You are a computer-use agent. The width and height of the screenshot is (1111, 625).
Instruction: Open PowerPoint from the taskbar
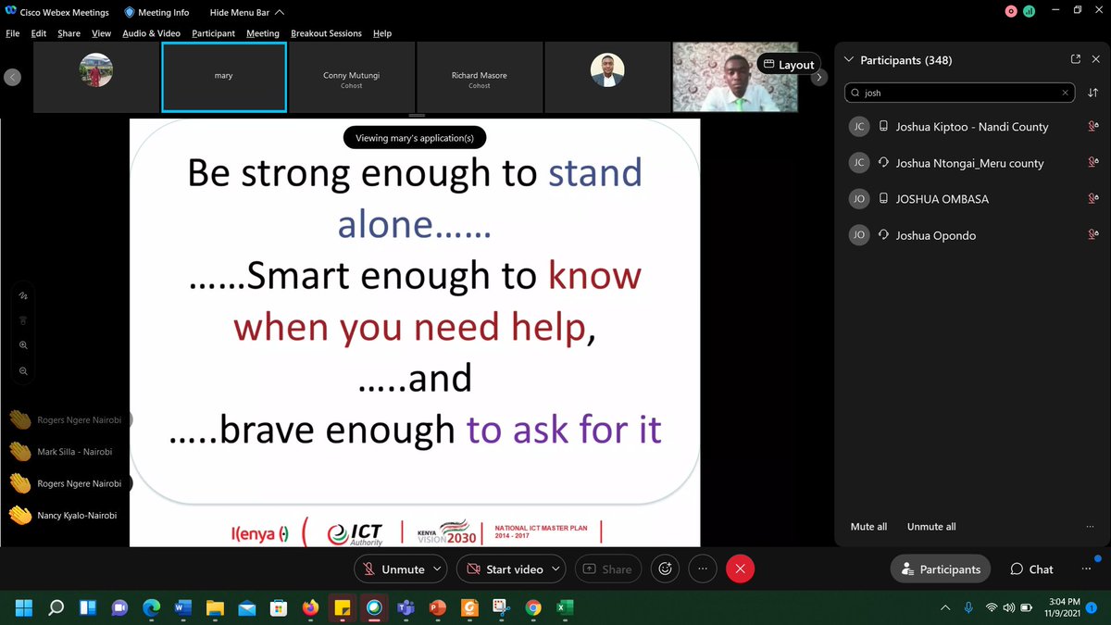tap(437, 607)
